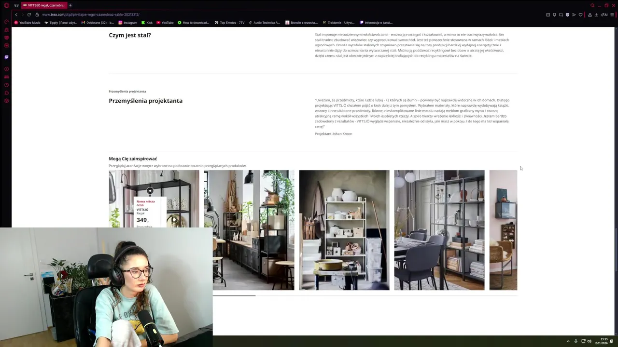
Task: Open the Instagram bookmark
Action: pos(127,23)
